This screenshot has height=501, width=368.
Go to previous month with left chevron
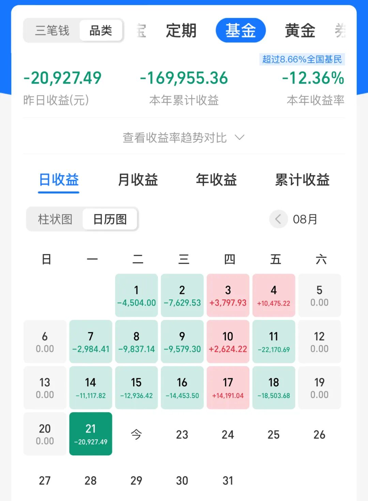(278, 219)
